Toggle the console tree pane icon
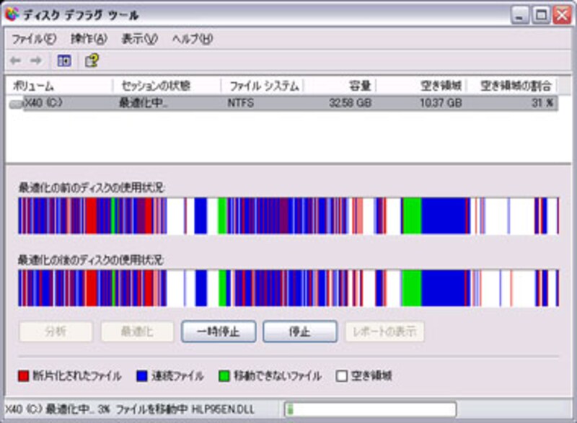The height and width of the screenshot is (423, 577). tap(64, 61)
